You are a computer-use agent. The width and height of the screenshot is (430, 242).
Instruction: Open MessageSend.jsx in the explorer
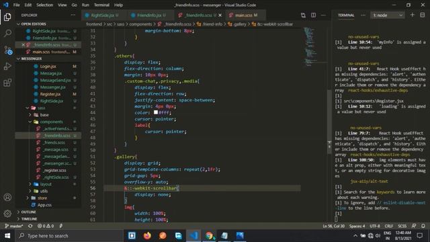coord(55,80)
